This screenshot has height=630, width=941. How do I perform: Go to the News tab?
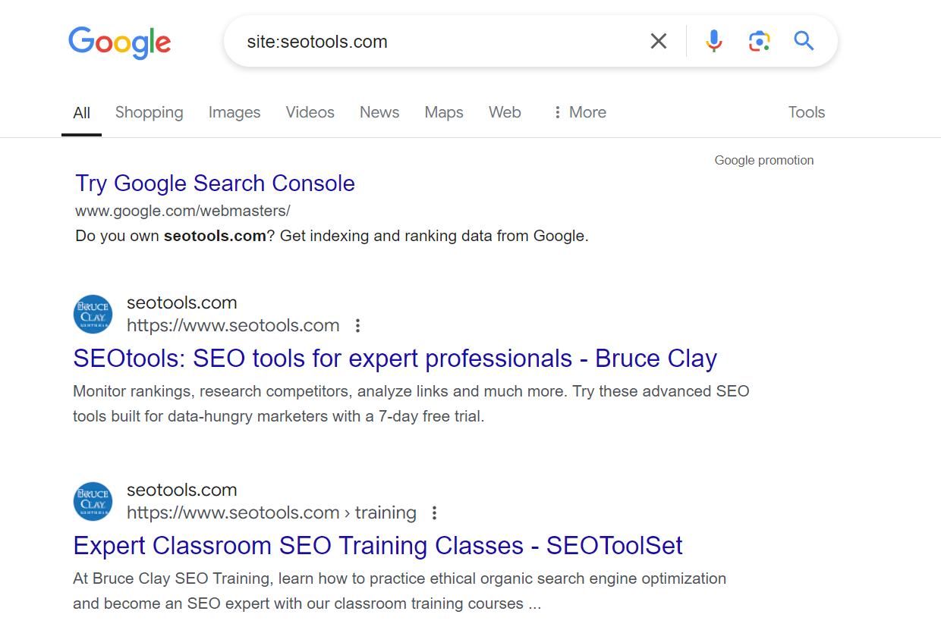pos(379,112)
